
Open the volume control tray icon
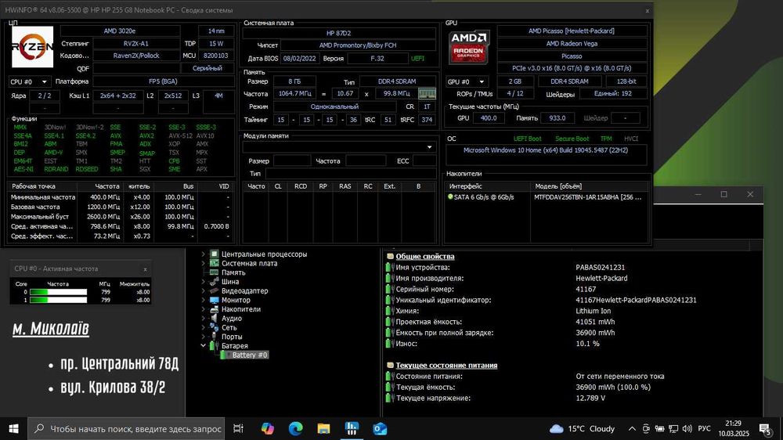pyautogui.click(x=687, y=428)
